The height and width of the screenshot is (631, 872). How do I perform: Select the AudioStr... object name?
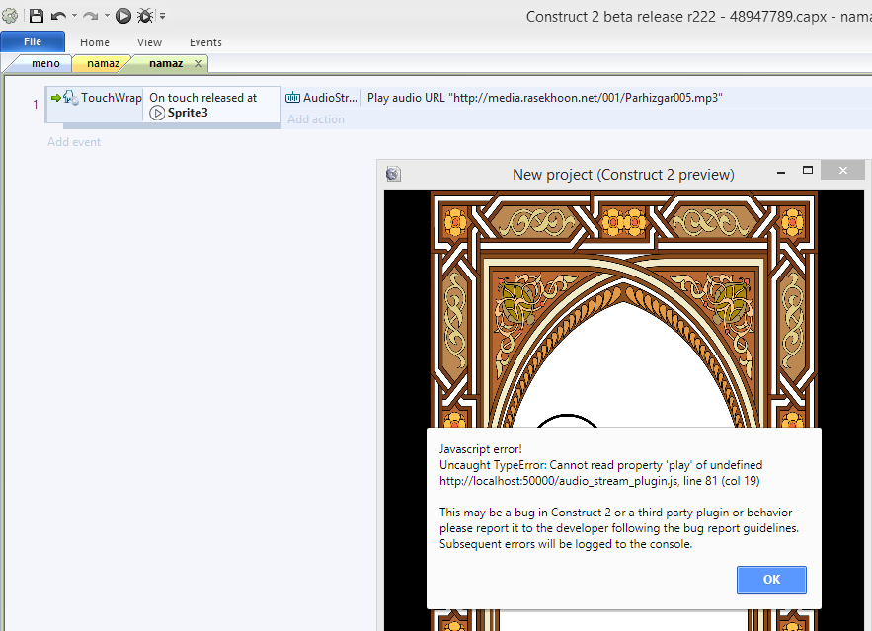click(331, 98)
